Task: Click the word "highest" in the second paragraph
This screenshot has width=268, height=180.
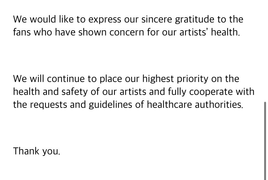Action: pos(158,79)
